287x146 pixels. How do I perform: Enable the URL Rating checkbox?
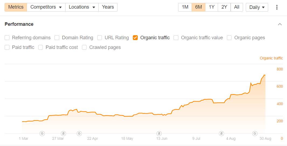[x=99, y=38]
